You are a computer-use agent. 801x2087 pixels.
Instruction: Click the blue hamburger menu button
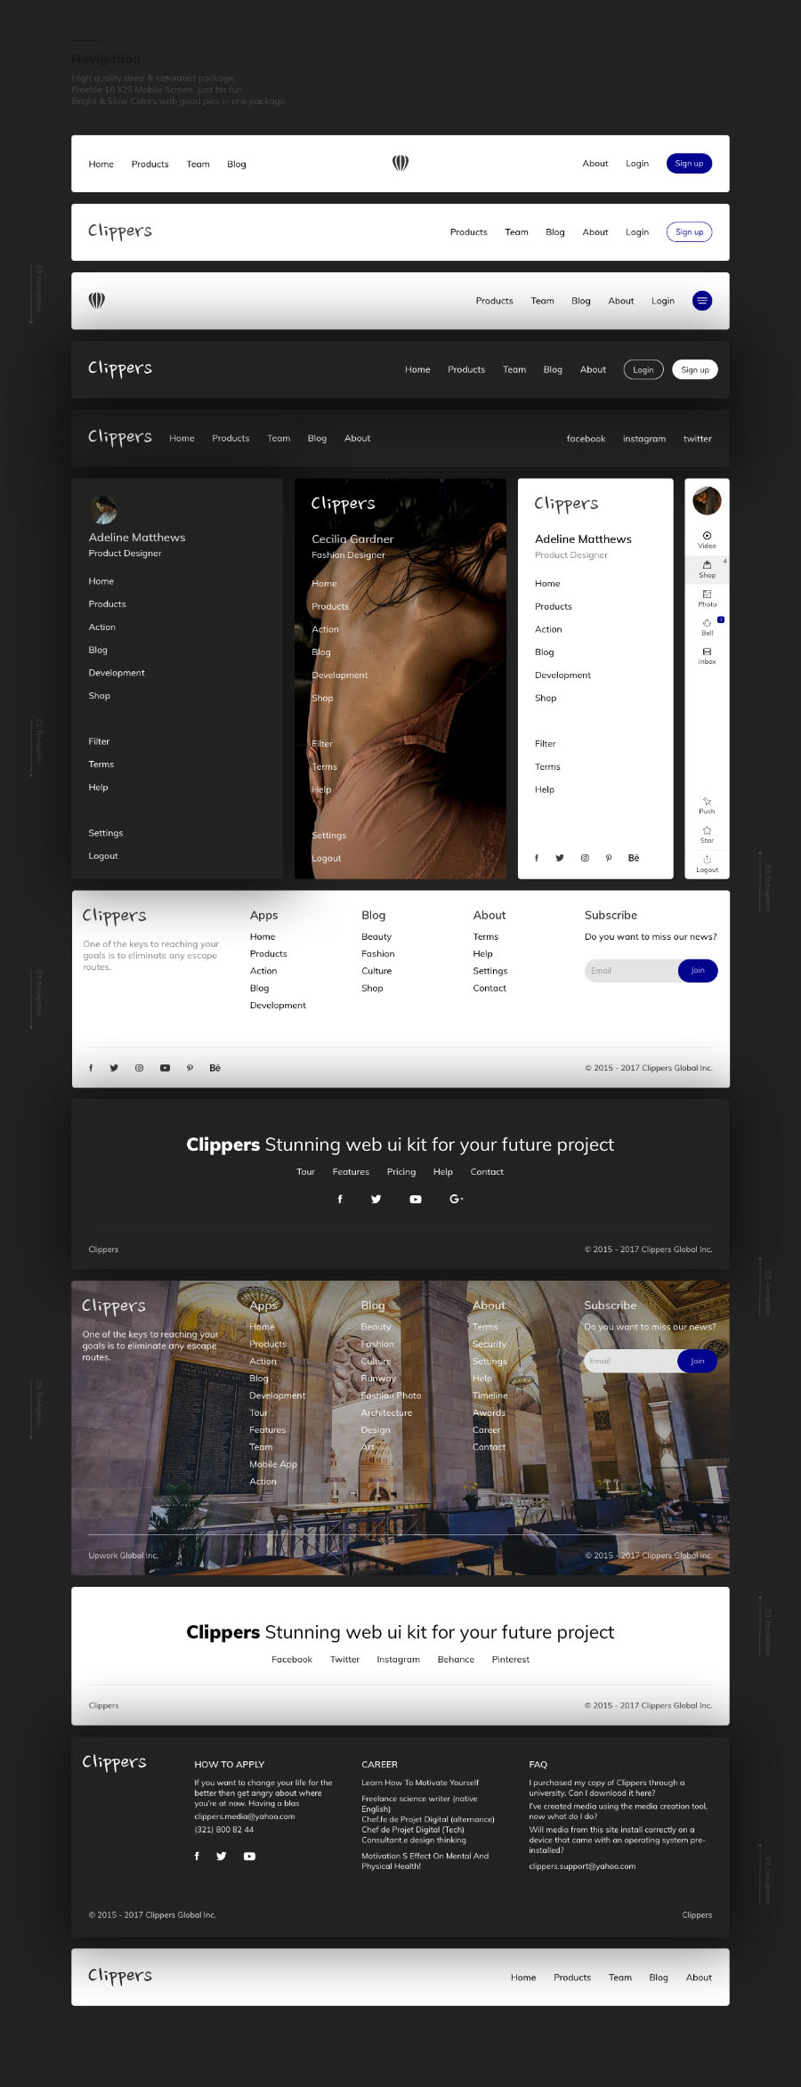[x=702, y=301]
